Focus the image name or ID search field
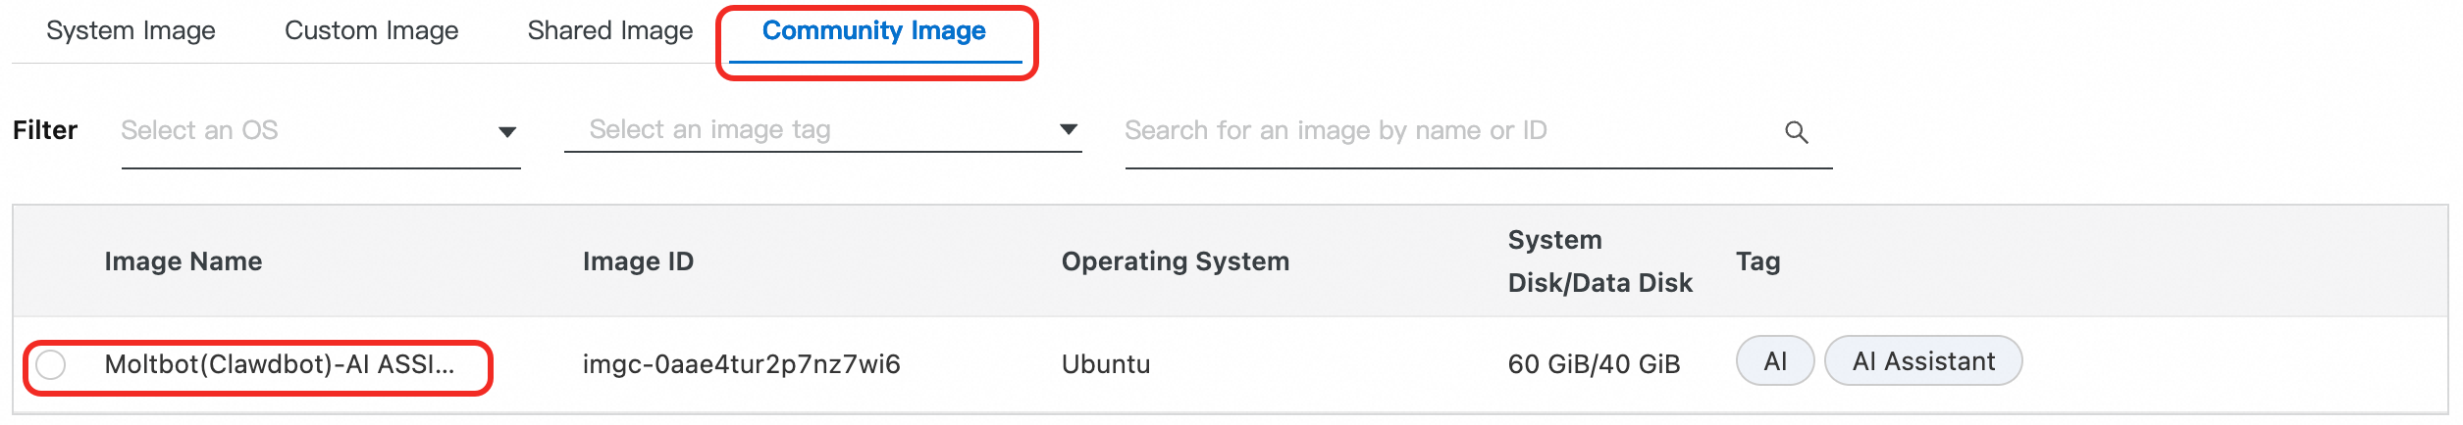Screen dimensions: 2463x425 click(x=1442, y=131)
